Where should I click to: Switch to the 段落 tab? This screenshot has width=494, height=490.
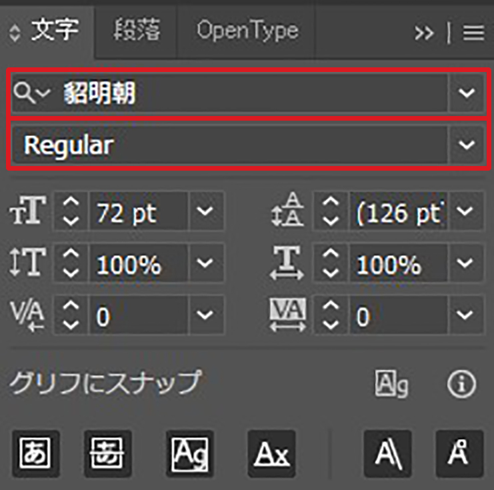pos(136,31)
